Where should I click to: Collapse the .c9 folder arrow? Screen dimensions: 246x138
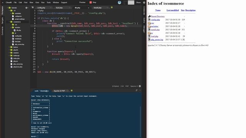[x=9, y=10]
